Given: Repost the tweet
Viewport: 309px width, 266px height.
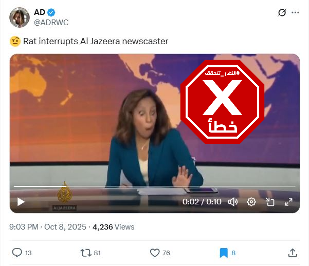Looking at the screenshot, I should (86, 253).
